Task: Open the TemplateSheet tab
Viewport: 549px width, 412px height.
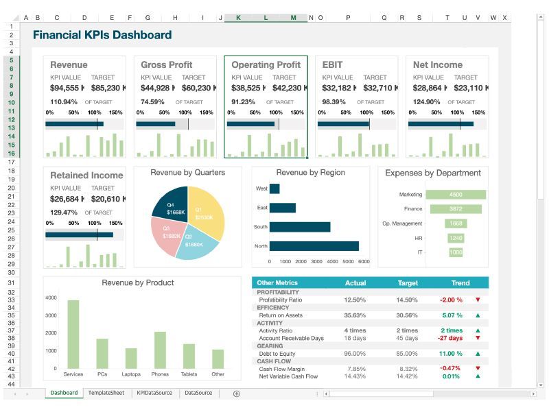Action: point(106,393)
